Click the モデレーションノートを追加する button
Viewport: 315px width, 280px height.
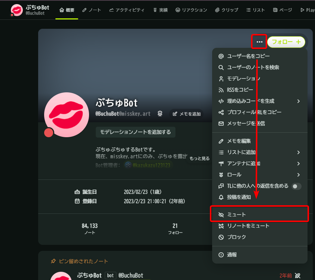135,132
